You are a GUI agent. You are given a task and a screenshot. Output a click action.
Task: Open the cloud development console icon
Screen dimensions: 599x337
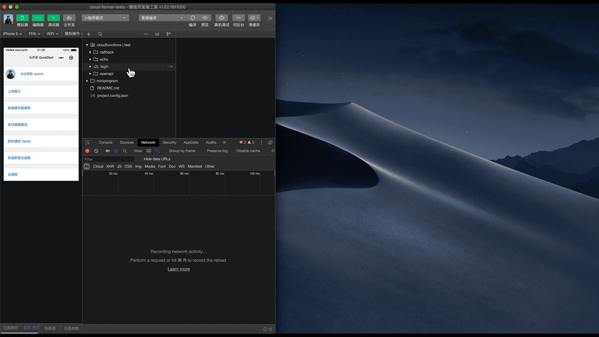(69, 18)
